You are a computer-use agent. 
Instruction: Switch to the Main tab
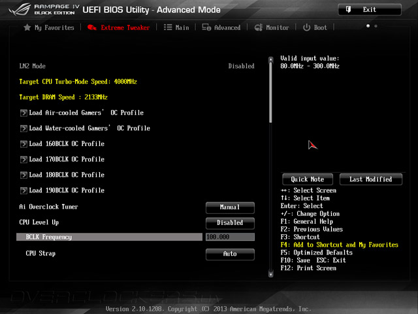182,27
